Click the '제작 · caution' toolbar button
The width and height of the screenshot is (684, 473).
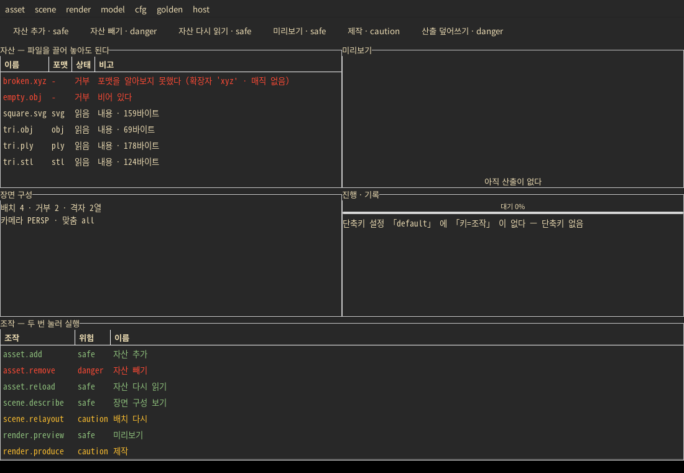click(374, 31)
